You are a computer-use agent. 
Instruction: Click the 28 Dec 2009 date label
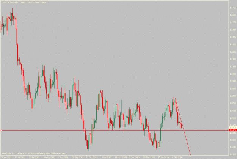(149, 157)
